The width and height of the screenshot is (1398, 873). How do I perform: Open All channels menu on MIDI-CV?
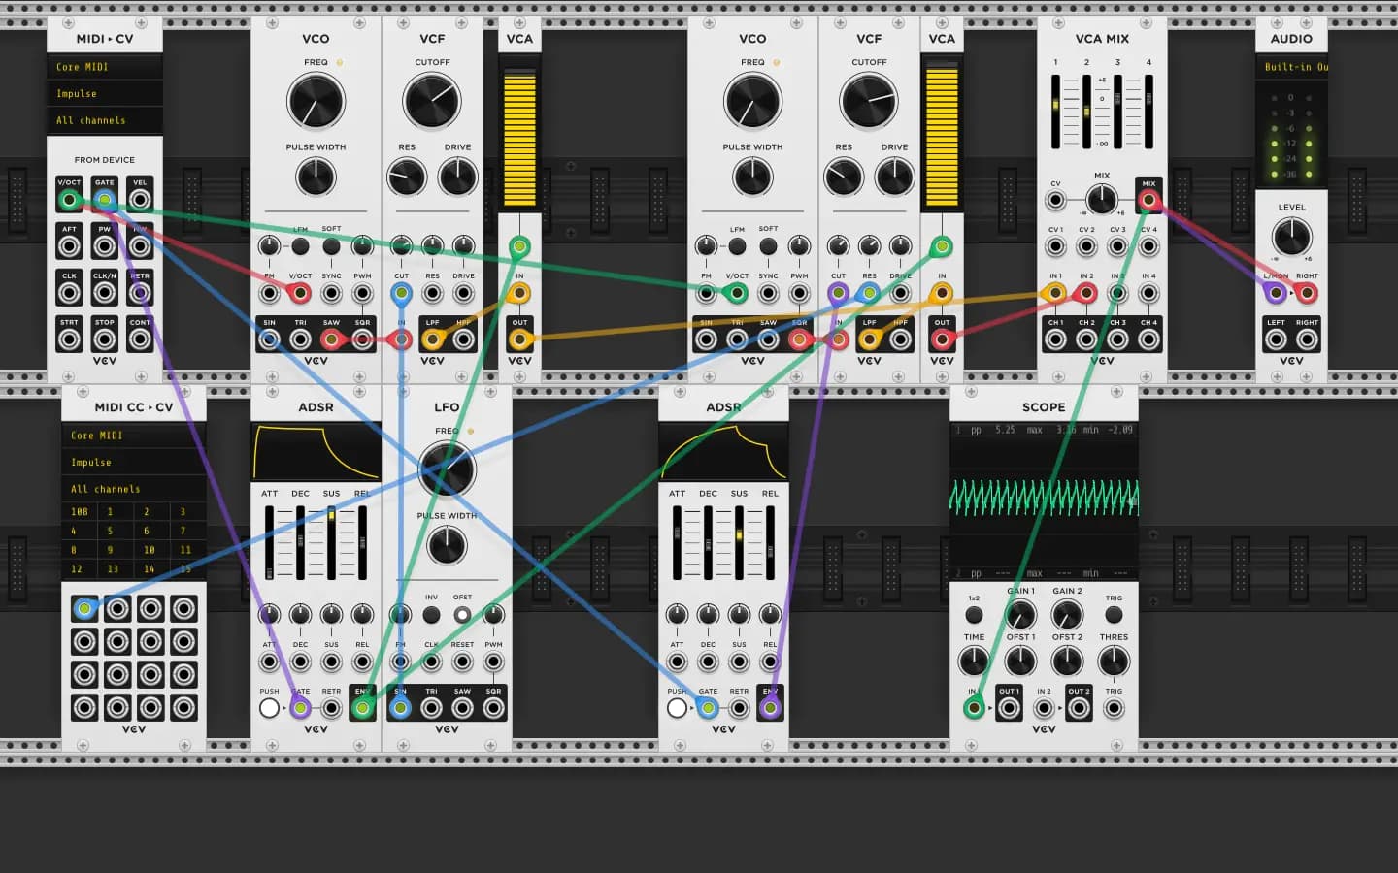pos(105,120)
